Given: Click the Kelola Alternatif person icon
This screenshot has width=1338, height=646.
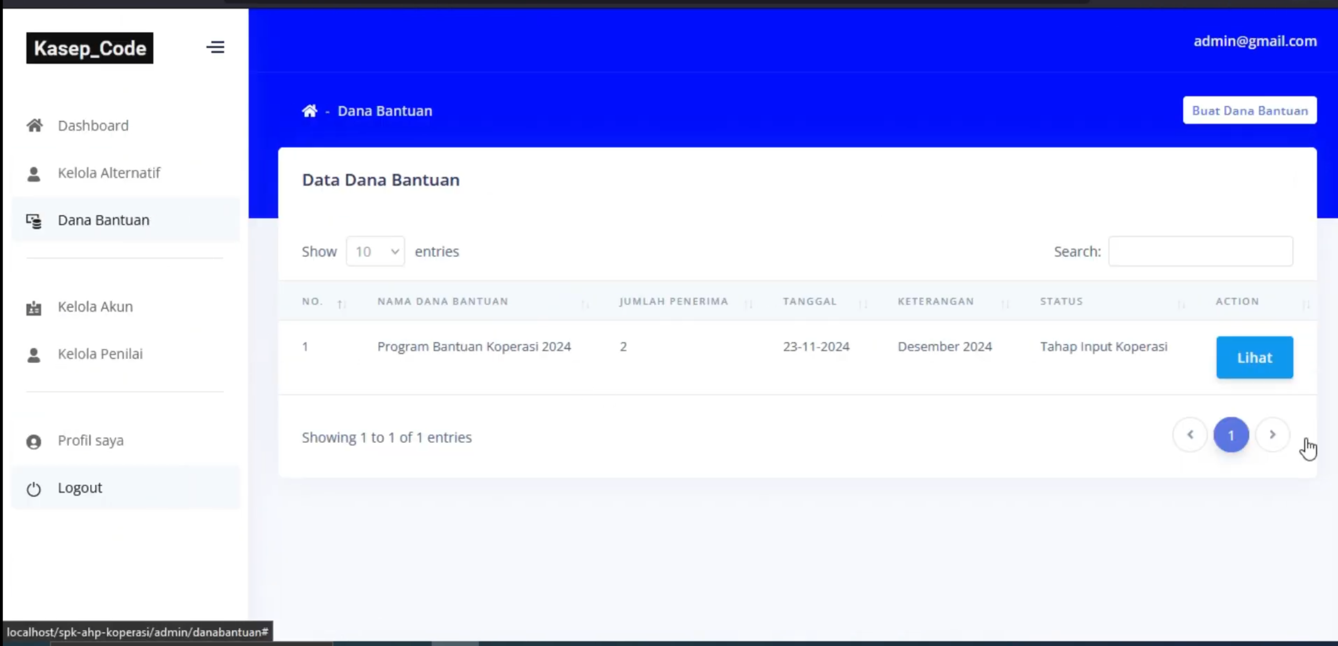Looking at the screenshot, I should pyautogui.click(x=34, y=173).
